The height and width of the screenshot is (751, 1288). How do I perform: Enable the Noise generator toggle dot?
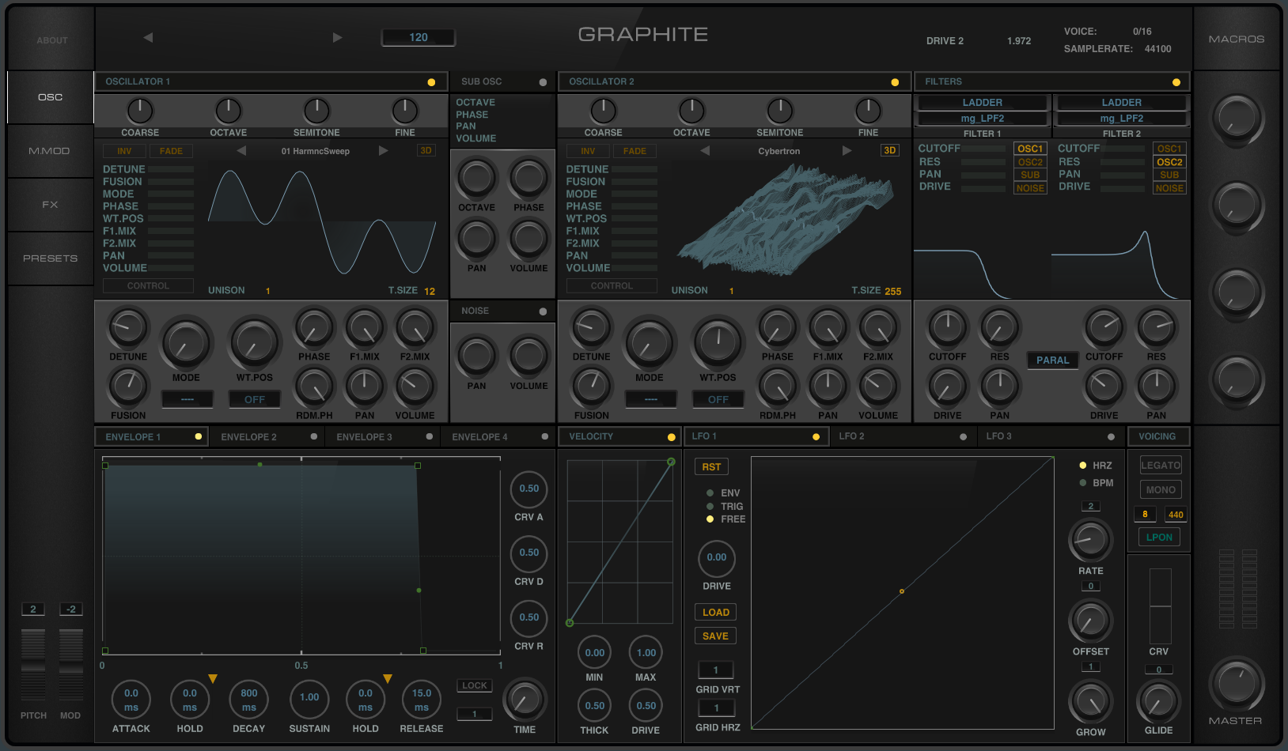[543, 311]
